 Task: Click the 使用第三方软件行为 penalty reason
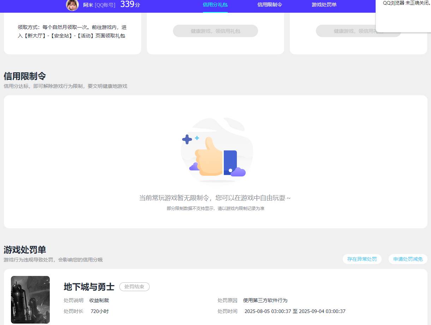pos(265,300)
